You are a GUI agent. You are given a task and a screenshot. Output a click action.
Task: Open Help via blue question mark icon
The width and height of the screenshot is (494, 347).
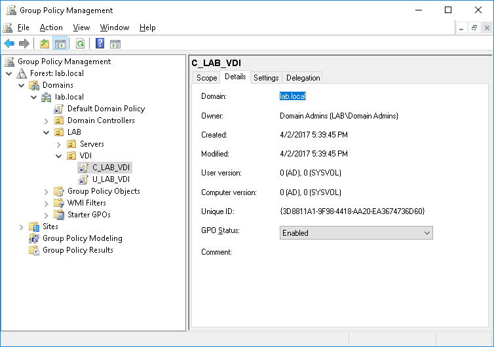100,44
